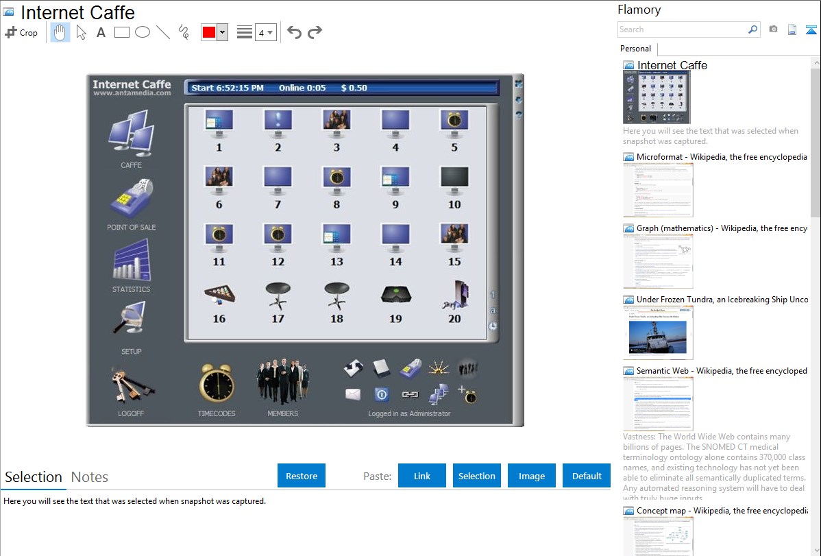This screenshot has height=556, width=821.
Task: Select computer 5 with clock icon
Action: click(454, 131)
